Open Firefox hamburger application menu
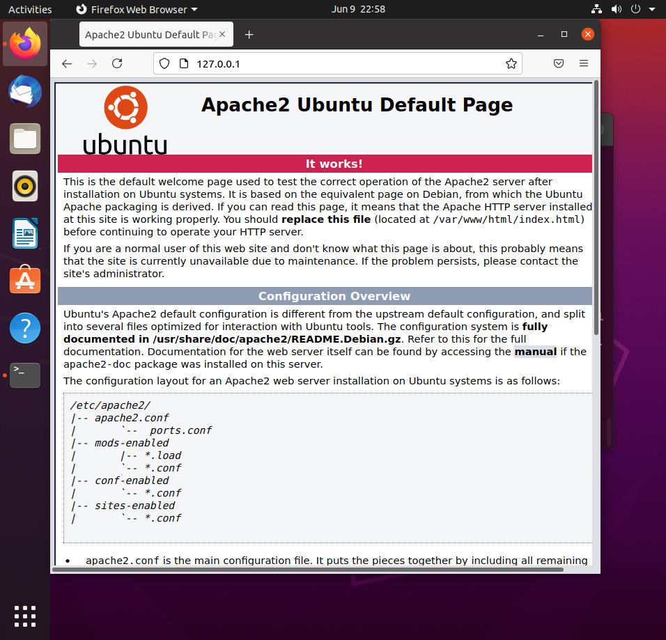 coord(584,63)
